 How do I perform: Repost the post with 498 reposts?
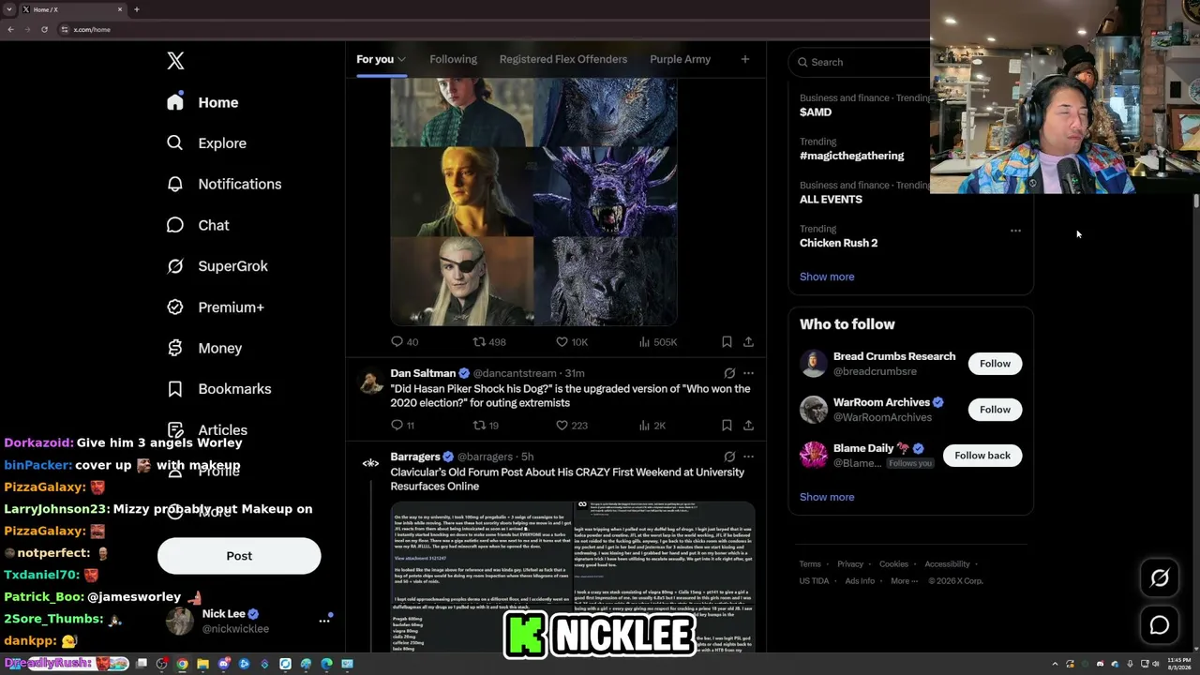(x=488, y=342)
